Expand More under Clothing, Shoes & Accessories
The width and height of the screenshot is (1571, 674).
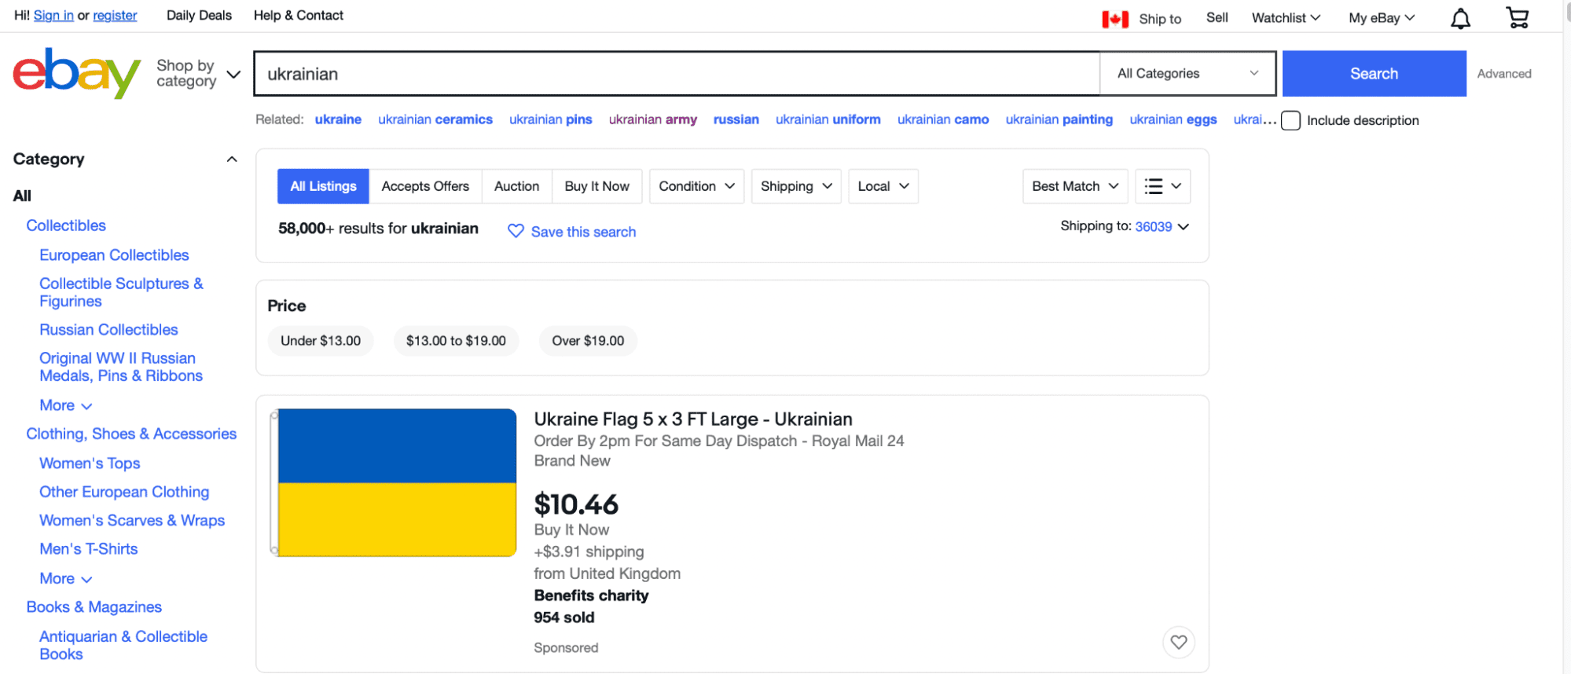pos(66,578)
